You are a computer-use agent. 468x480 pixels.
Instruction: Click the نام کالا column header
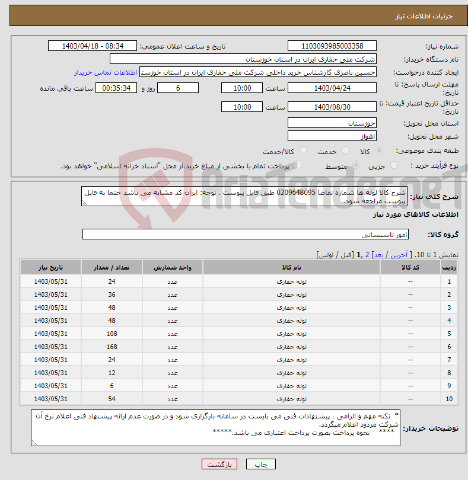[x=291, y=267]
